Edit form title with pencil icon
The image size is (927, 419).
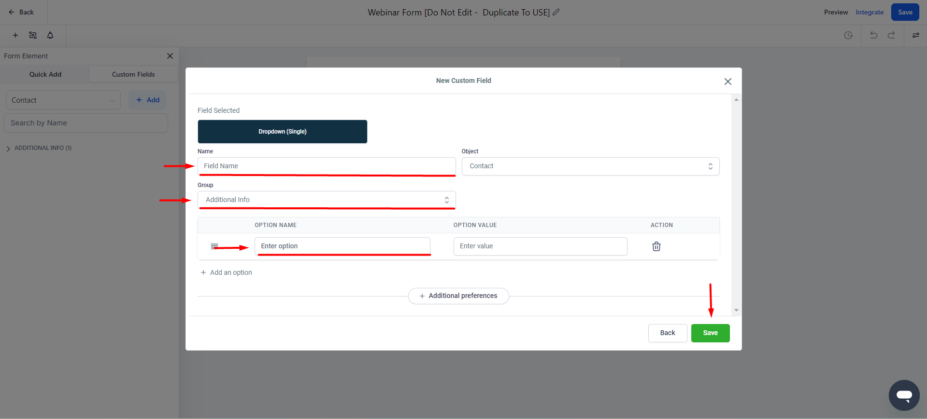pos(556,12)
